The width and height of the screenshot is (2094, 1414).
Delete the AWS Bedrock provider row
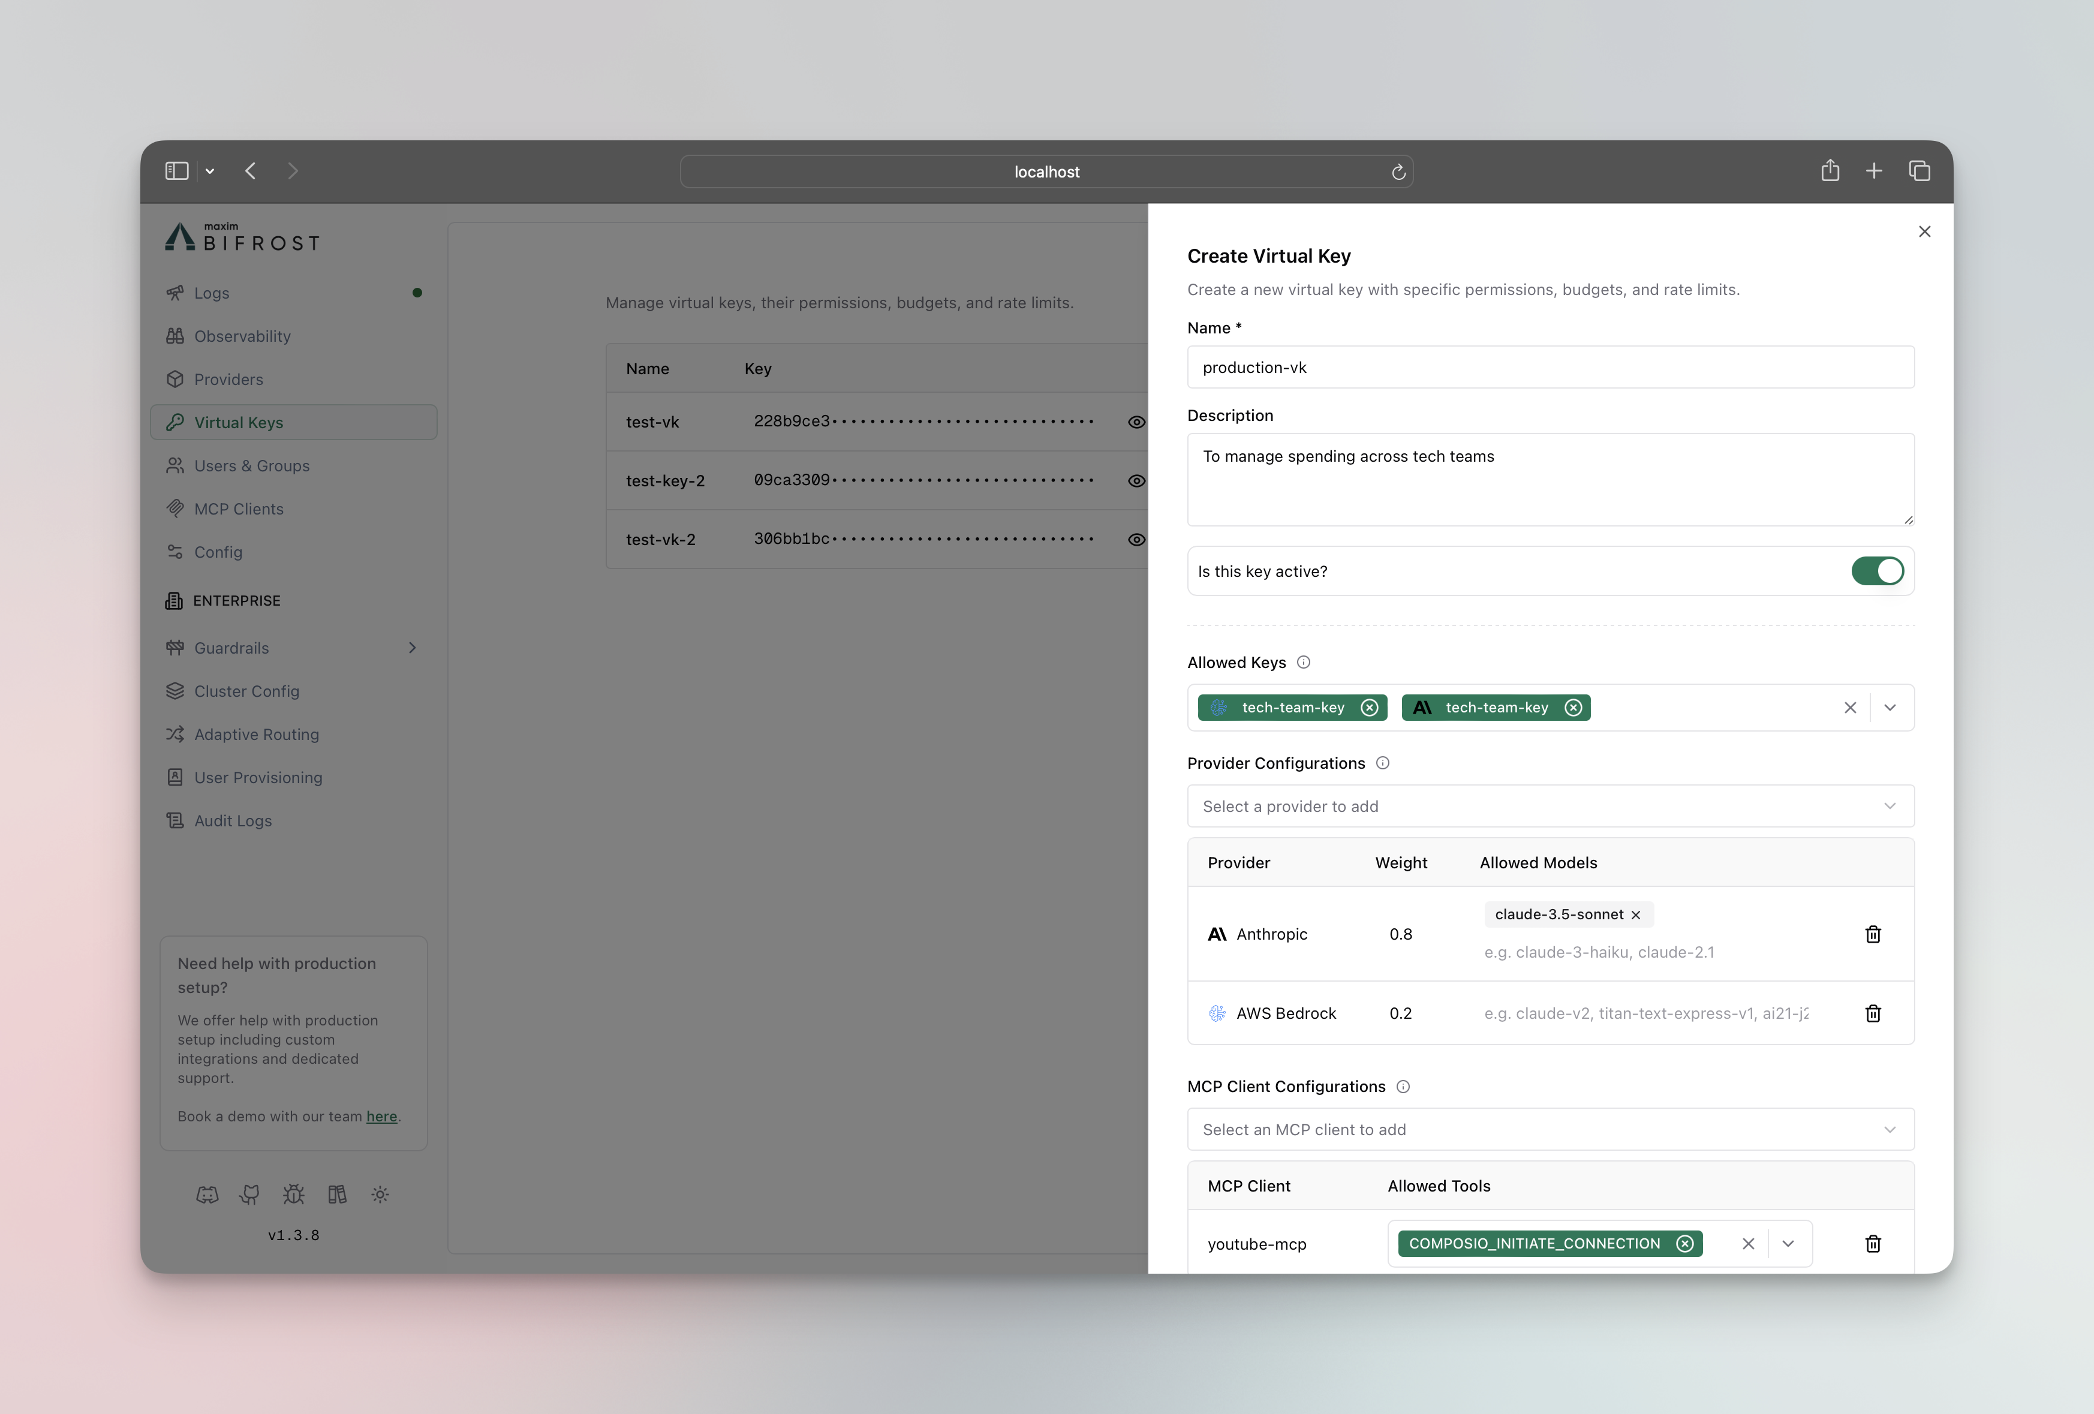tap(1872, 1013)
